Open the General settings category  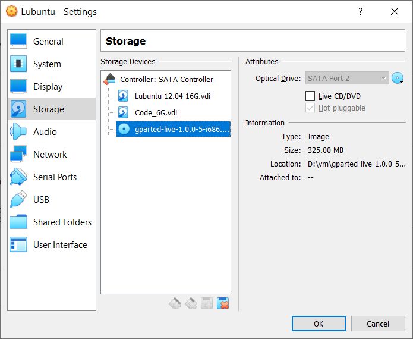click(52, 42)
